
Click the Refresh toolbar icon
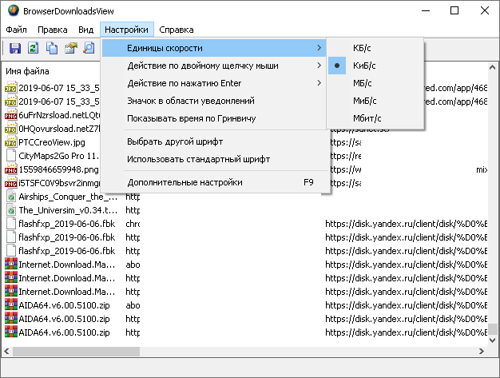34,48
